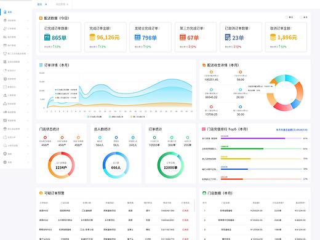The width and height of the screenshot is (320, 240).
Task: Tick the square checkbox at 配送数据 panel top right
Action: point(287,17)
